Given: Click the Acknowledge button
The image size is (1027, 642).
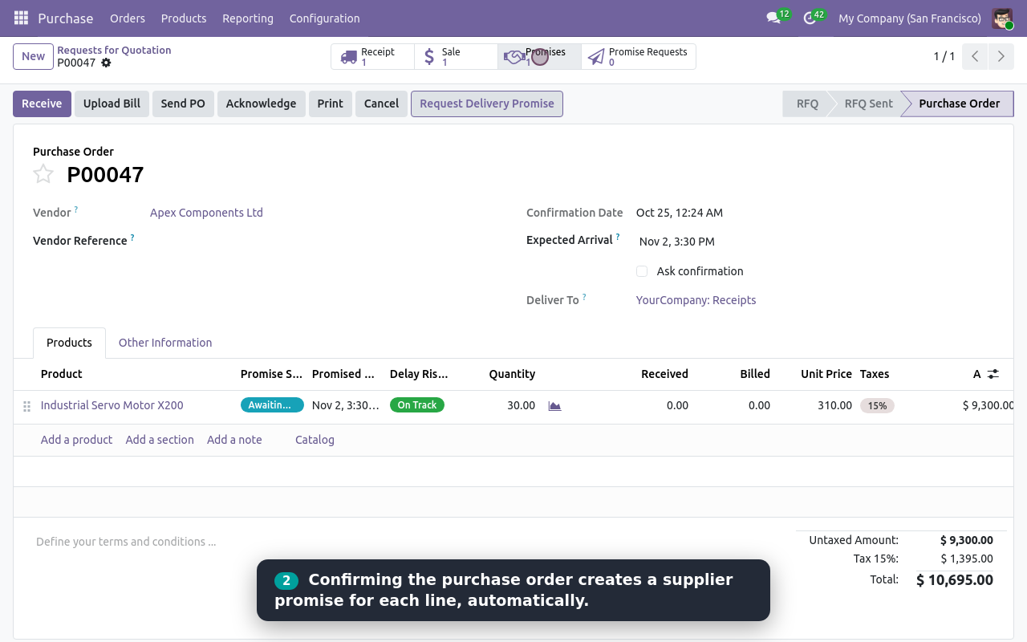Looking at the screenshot, I should pos(261,104).
